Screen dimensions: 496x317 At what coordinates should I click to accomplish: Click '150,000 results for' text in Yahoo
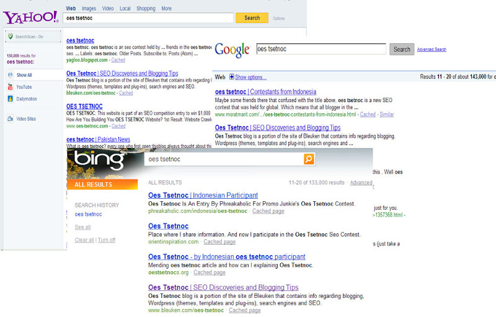pos(21,56)
